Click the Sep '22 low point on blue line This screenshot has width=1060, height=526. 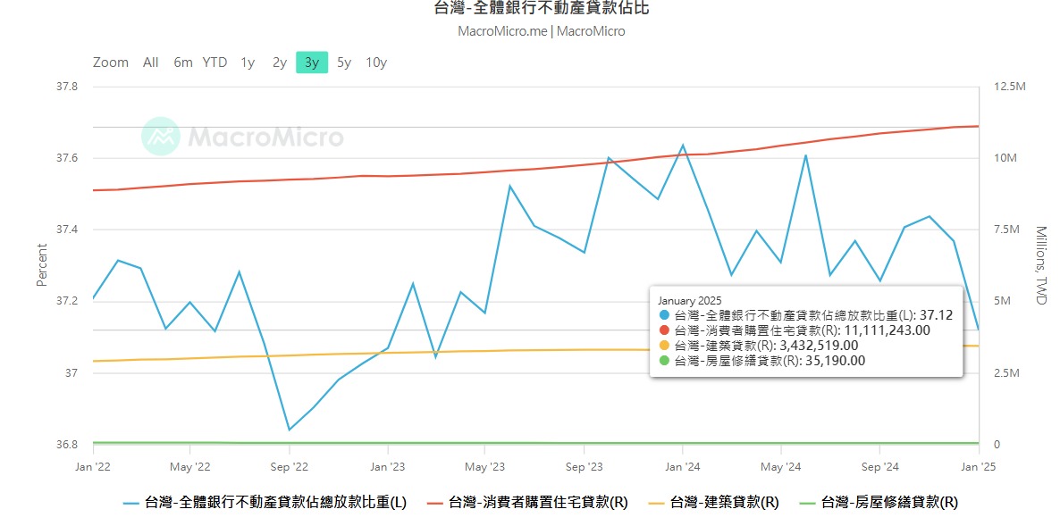point(290,430)
